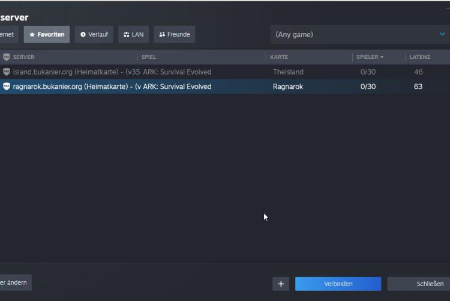Click the clock icon on Verlauf tab

click(x=83, y=34)
